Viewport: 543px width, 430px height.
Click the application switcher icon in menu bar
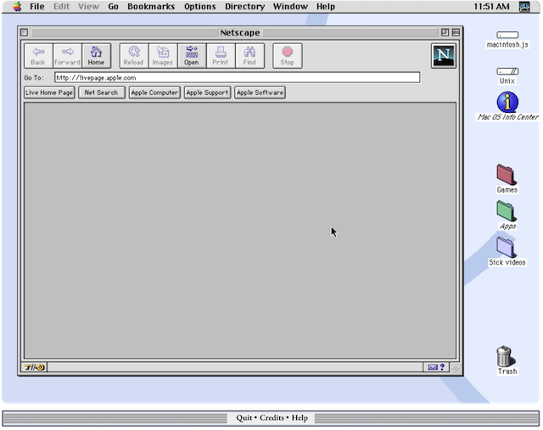(524, 7)
